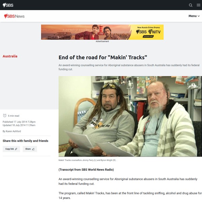Open the hamburger menu icon
This screenshot has height=202, width=202.
click(198, 5)
